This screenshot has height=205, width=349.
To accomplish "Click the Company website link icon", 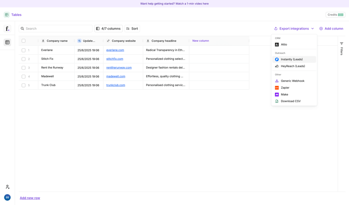I will (108, 41).
